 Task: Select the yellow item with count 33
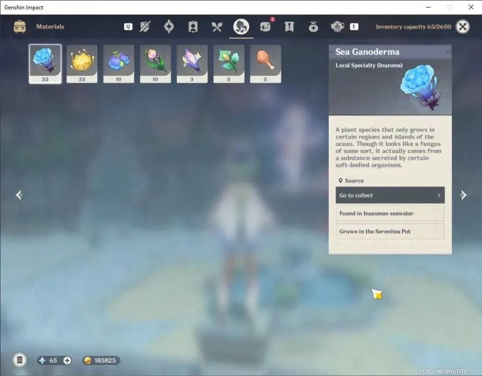[82, 64]
